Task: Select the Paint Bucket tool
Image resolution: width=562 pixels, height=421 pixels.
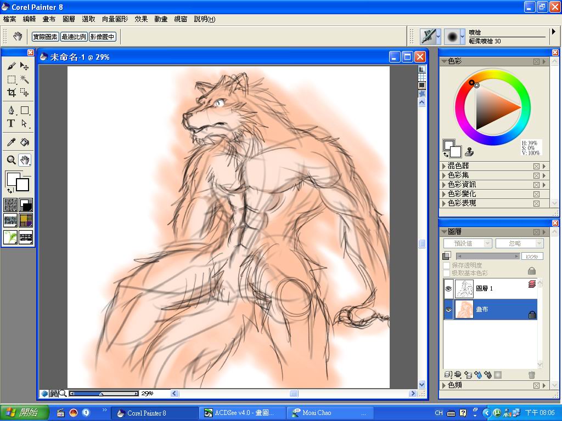Action: [x=25, y=143]
